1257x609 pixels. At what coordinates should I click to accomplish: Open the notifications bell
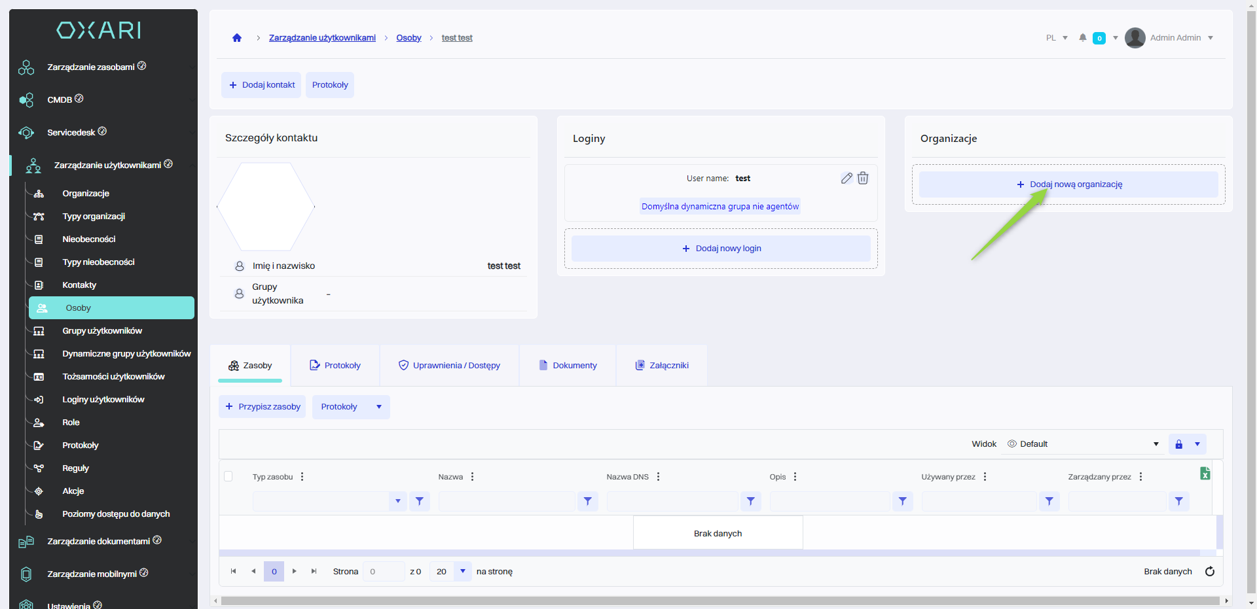coord(1083,38)
